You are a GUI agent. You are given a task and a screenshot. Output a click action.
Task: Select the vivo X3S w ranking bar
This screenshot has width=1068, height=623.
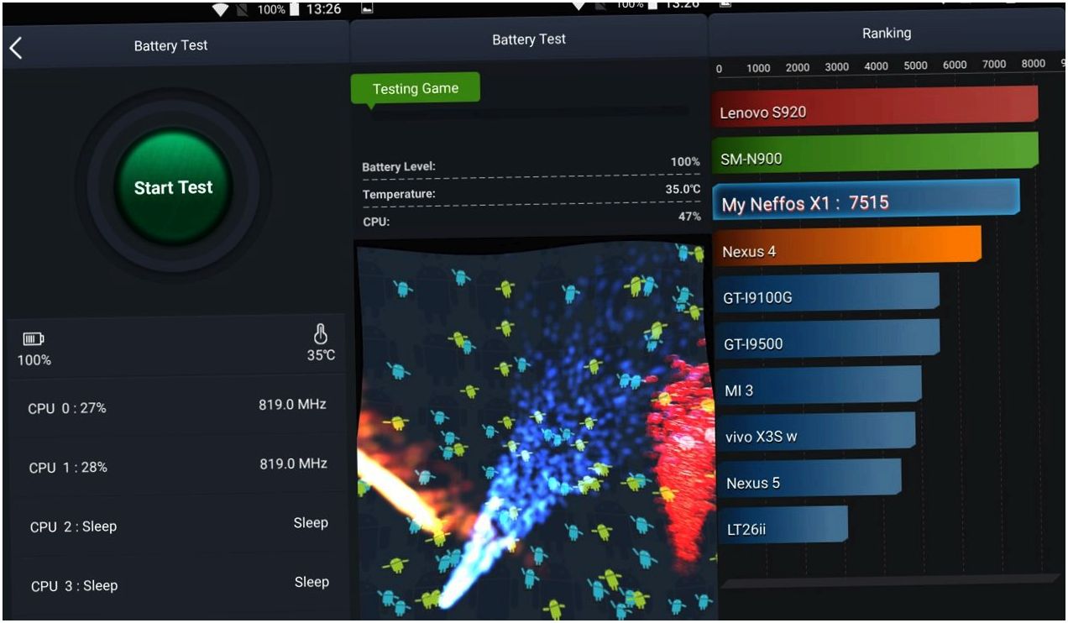814,432
